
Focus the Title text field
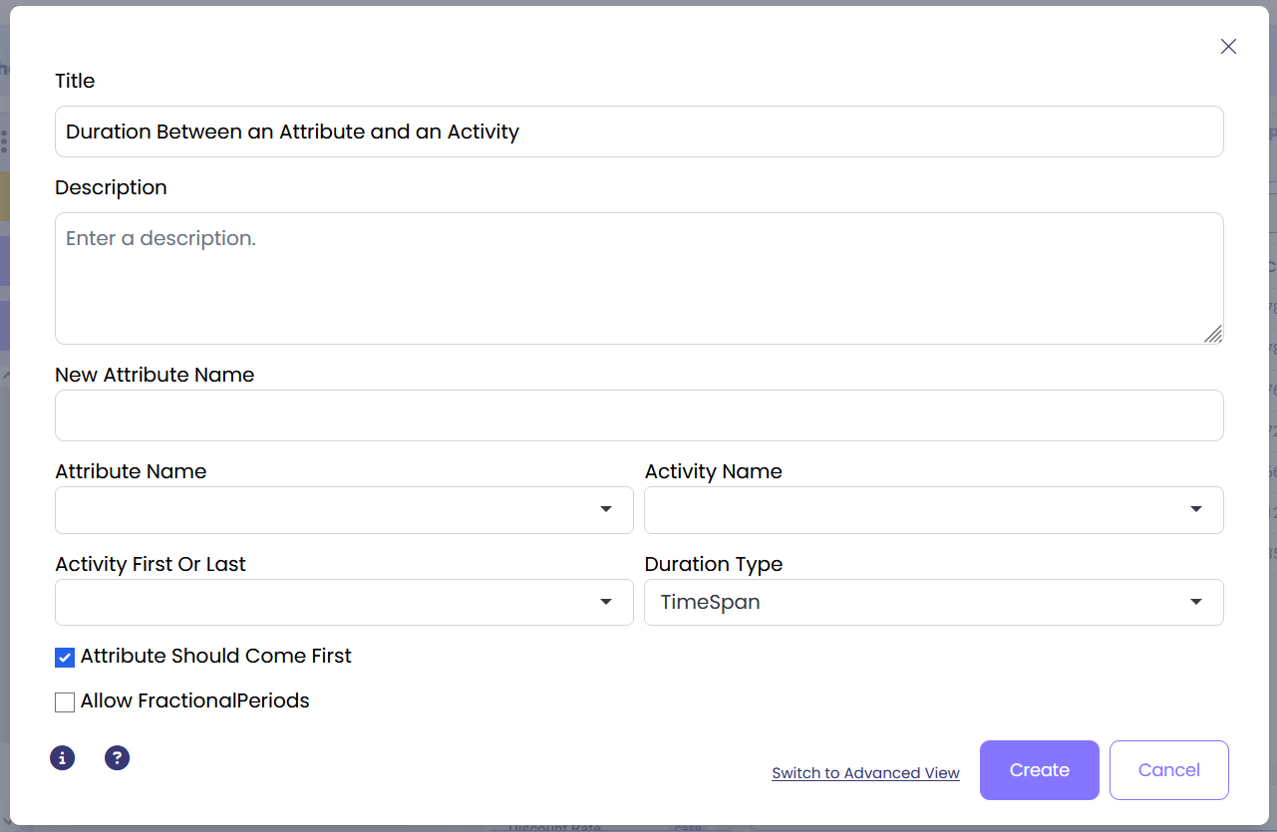638,132
